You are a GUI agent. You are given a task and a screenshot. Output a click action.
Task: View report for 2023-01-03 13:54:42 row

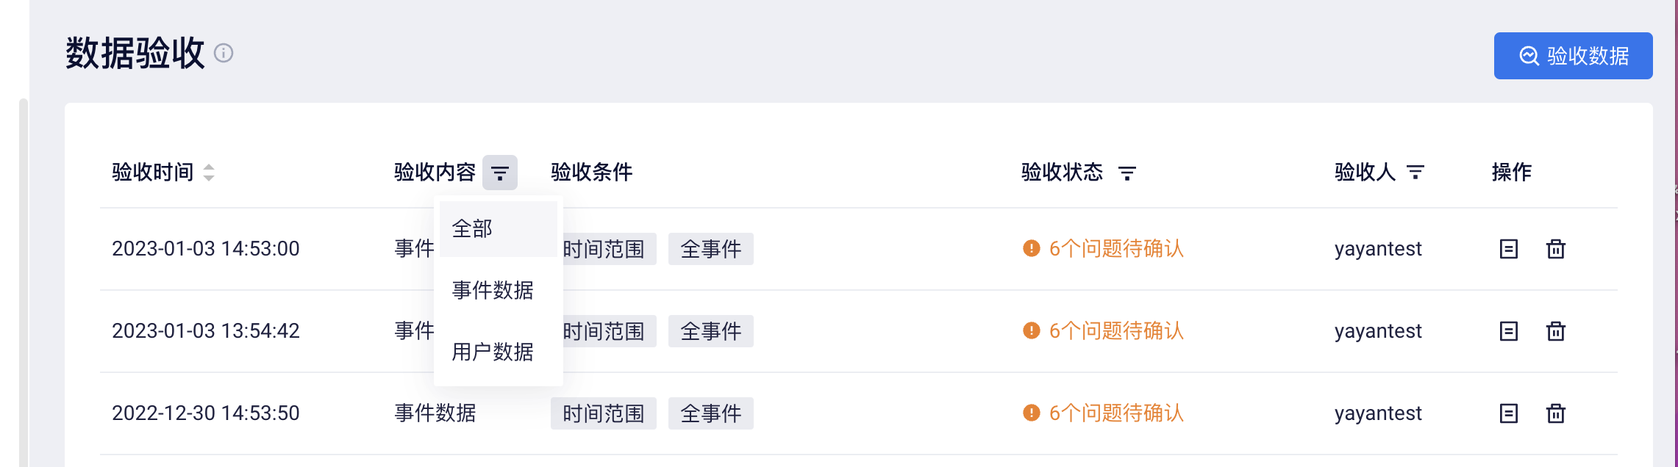[x=1509, y=331]
